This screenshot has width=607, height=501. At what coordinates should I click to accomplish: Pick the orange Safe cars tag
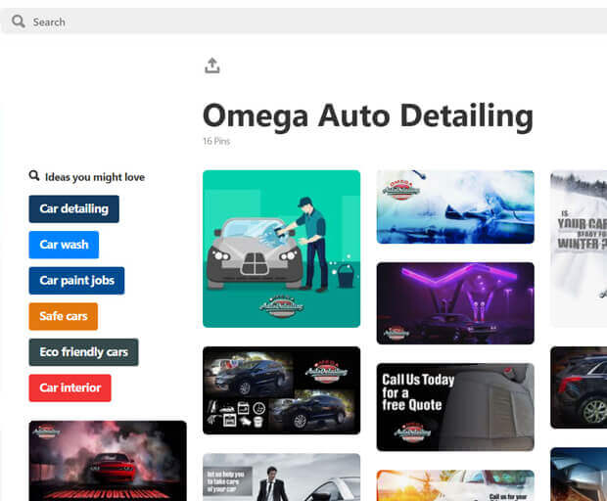point(64,316)
